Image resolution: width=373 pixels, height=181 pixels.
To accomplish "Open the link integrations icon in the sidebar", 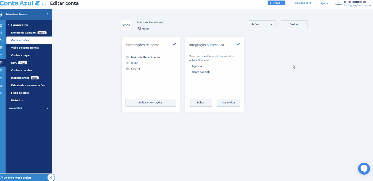I will point(1,93).
